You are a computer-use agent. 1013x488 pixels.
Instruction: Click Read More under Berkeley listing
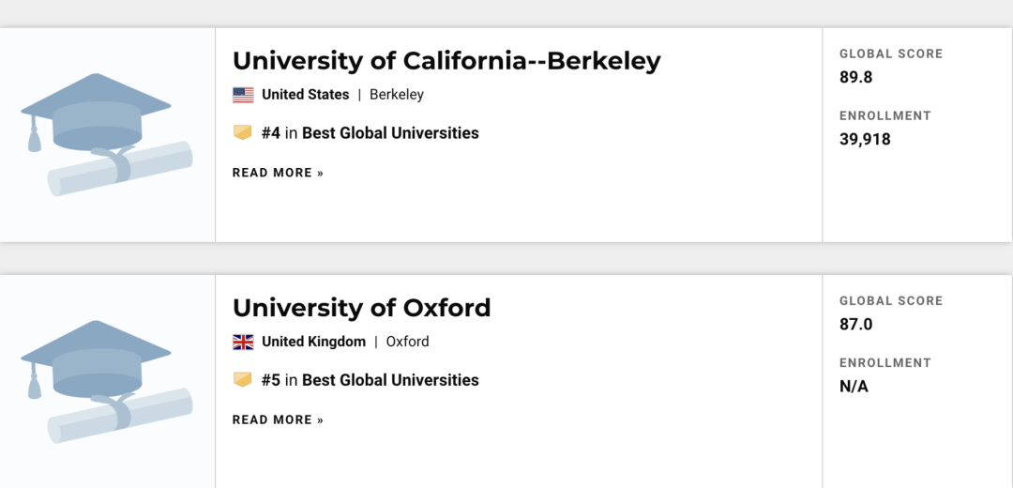coord(278,173)
